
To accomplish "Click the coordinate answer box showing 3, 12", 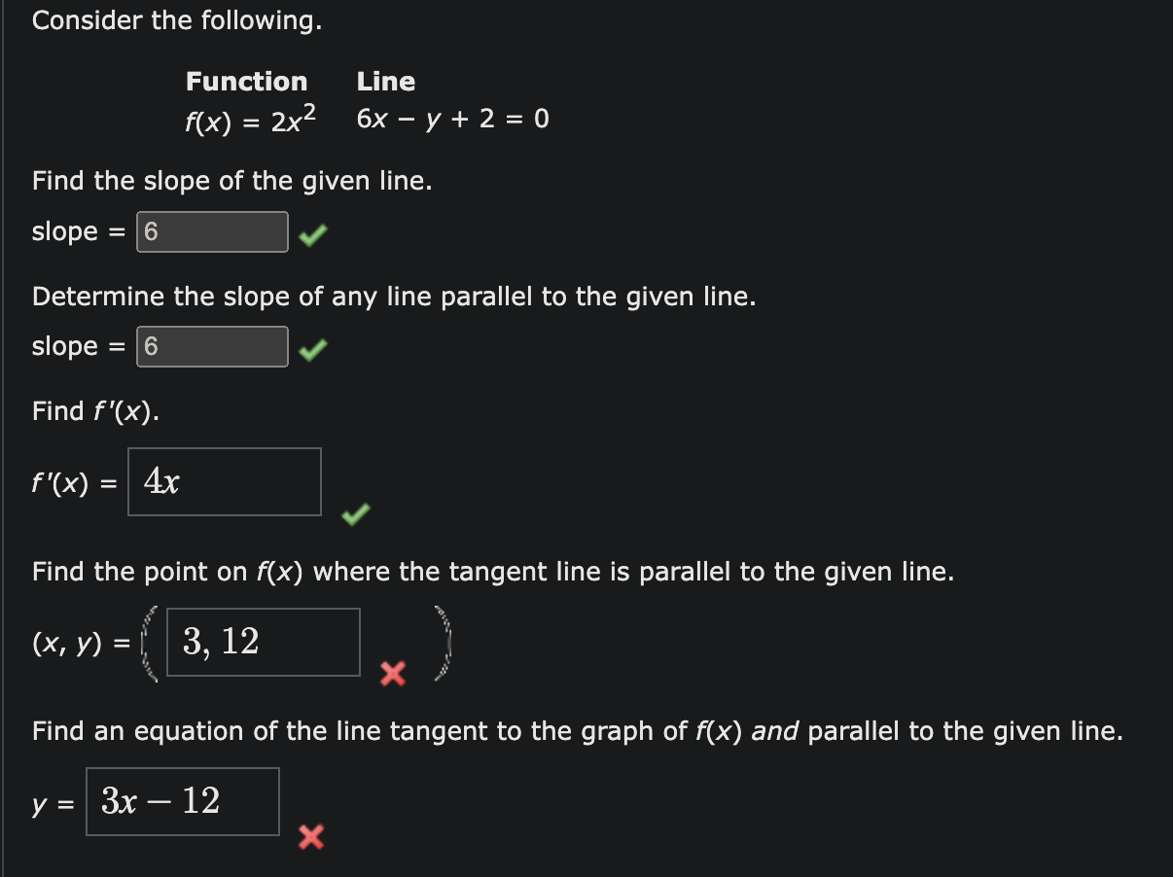I will (x=263, y=642).
